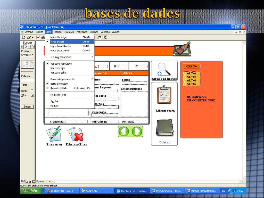
Task: Select the ALT05 radio option
Action: (x=185, y=77)
